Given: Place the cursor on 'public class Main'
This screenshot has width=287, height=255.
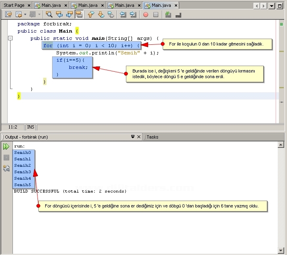Looking at the screenshot, I should click(x=45, y=31).
